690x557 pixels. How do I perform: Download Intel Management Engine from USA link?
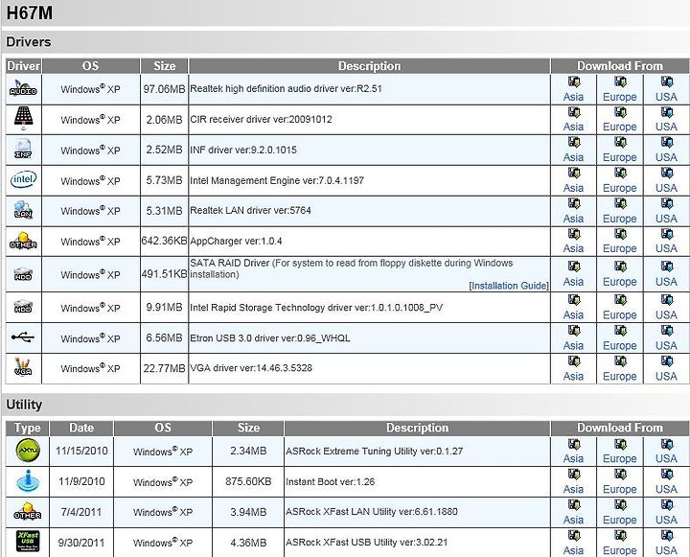click(x=666, y=188)
